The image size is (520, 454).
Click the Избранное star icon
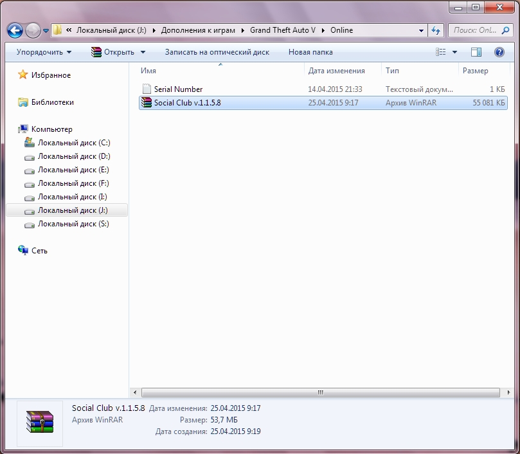(x=23, y=75)
